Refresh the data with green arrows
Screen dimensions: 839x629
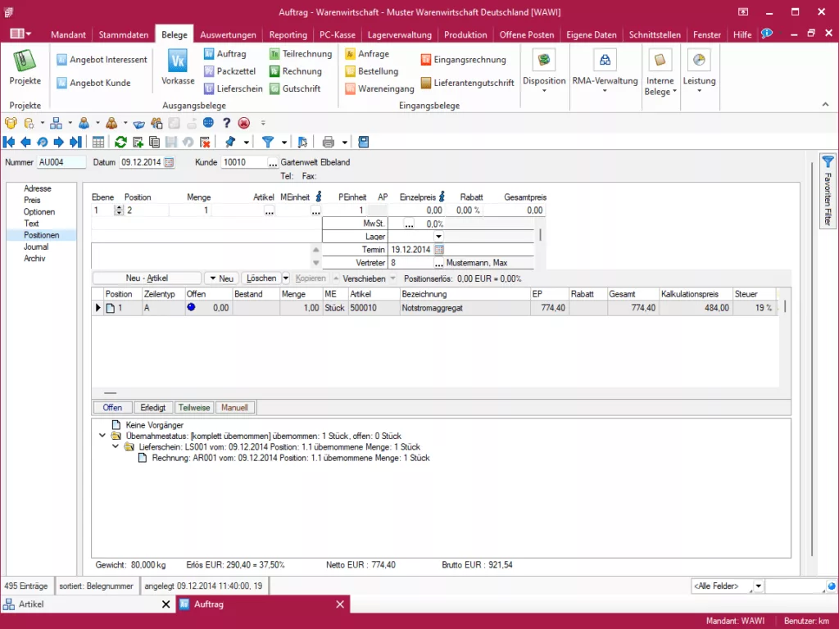point(121,142)
